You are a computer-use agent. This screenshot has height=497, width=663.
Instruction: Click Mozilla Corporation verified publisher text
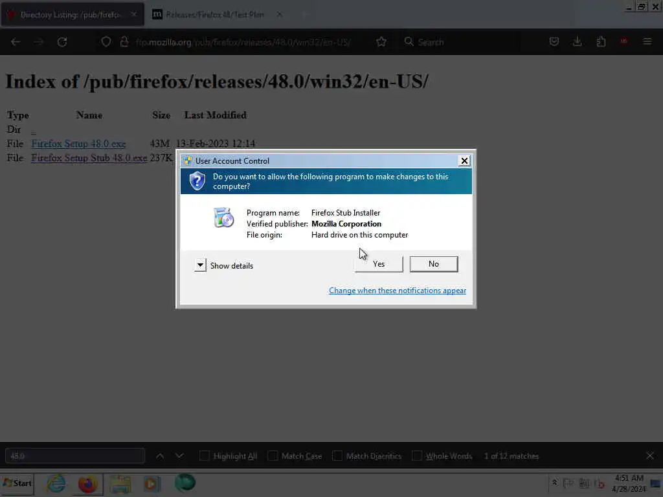click(346, 224)
